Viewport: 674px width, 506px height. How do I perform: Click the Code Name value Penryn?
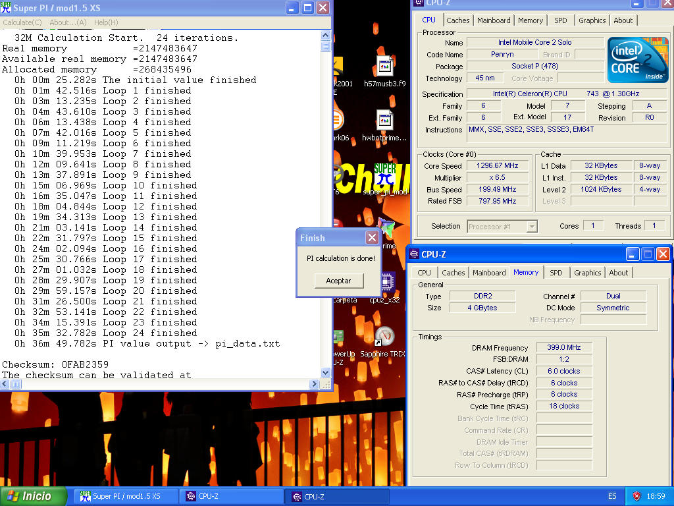[x=502, y=54]
